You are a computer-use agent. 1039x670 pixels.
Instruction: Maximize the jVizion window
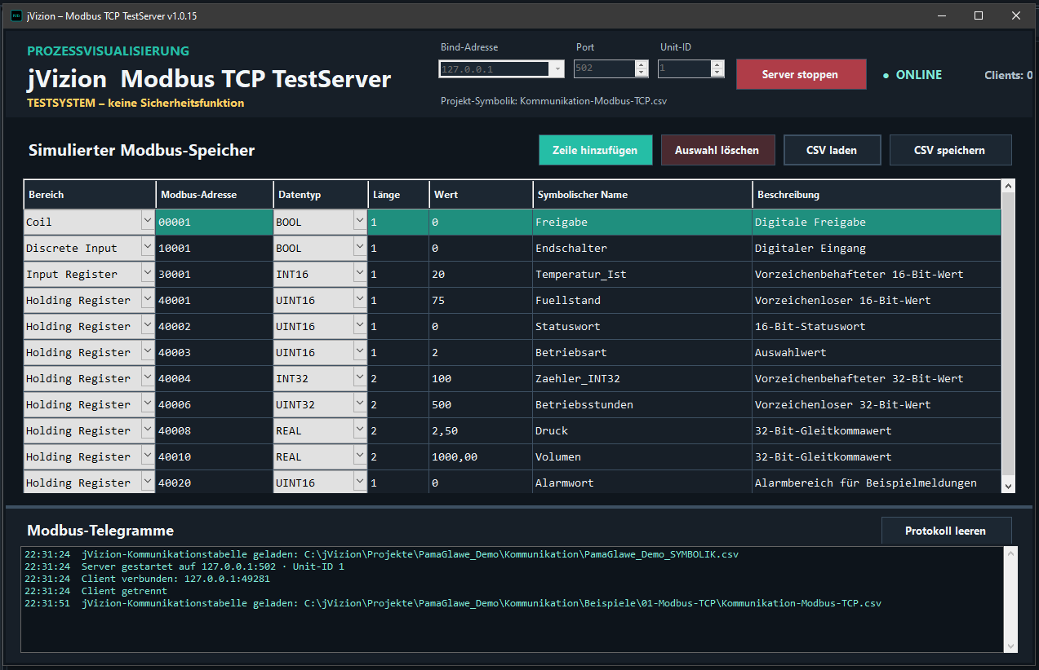click(979, 15)
